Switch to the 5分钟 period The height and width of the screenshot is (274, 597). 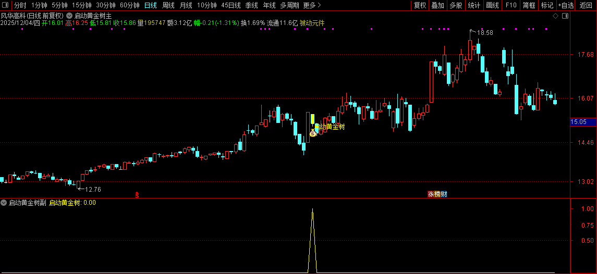tap(60, 5)
